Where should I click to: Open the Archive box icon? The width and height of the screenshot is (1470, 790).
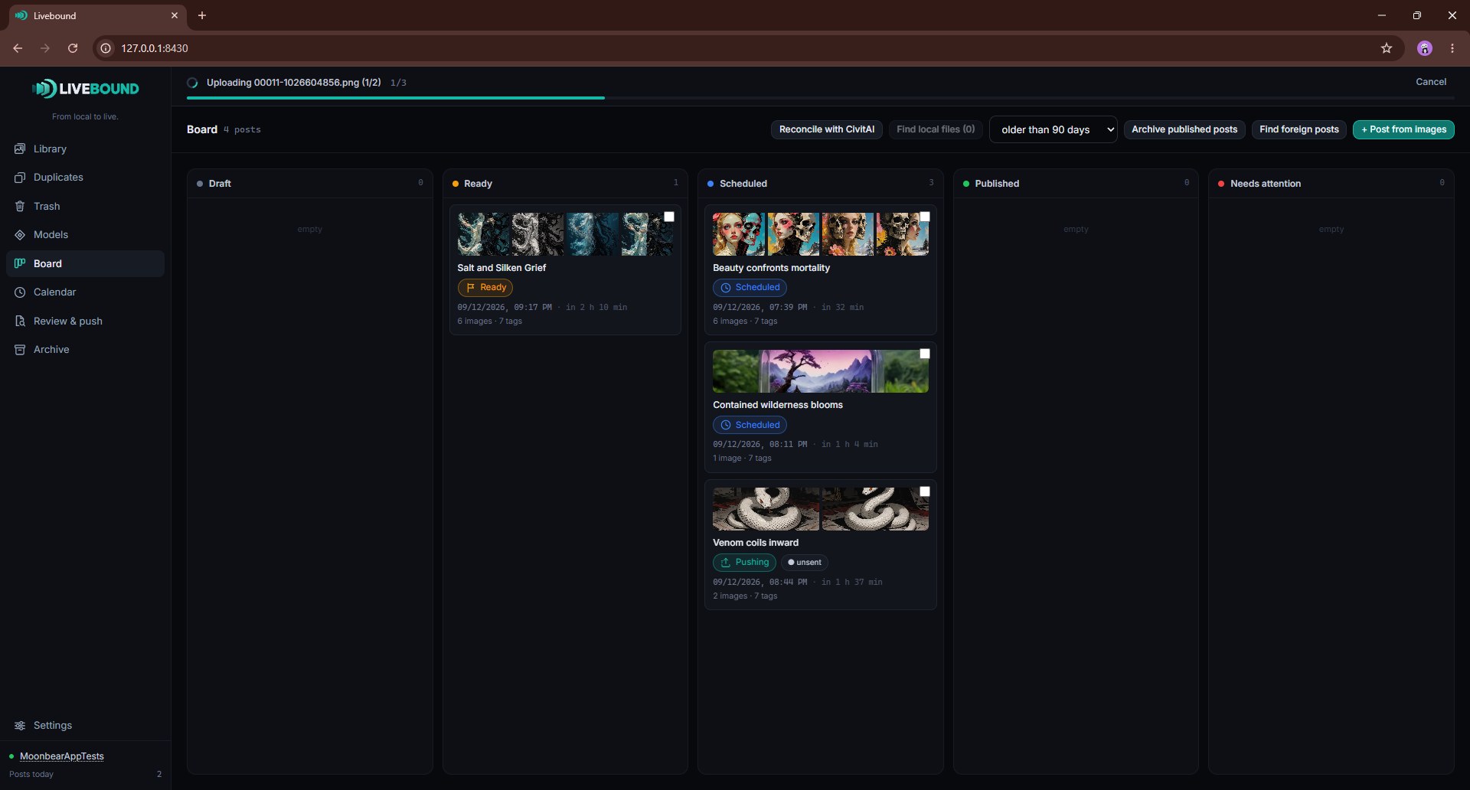[x=20, y=350]
